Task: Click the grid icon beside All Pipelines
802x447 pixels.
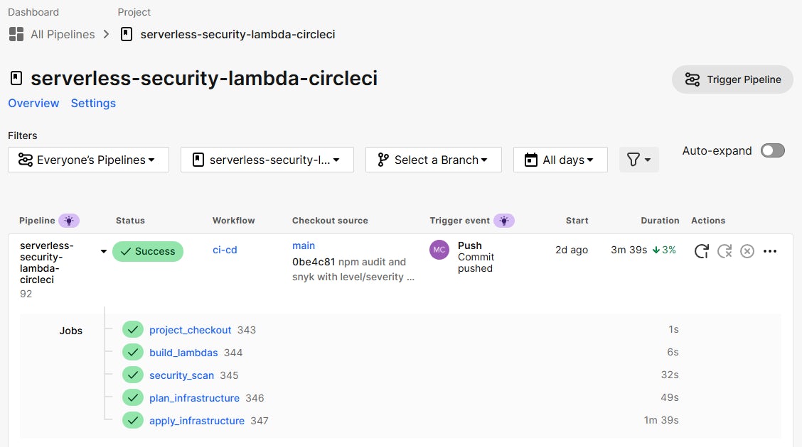Action: click(16, 33)
